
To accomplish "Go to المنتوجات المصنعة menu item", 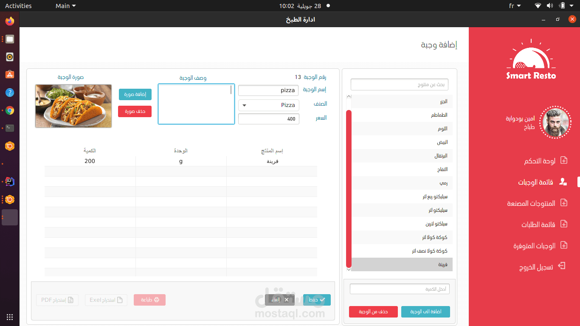I will click(531, 204).
